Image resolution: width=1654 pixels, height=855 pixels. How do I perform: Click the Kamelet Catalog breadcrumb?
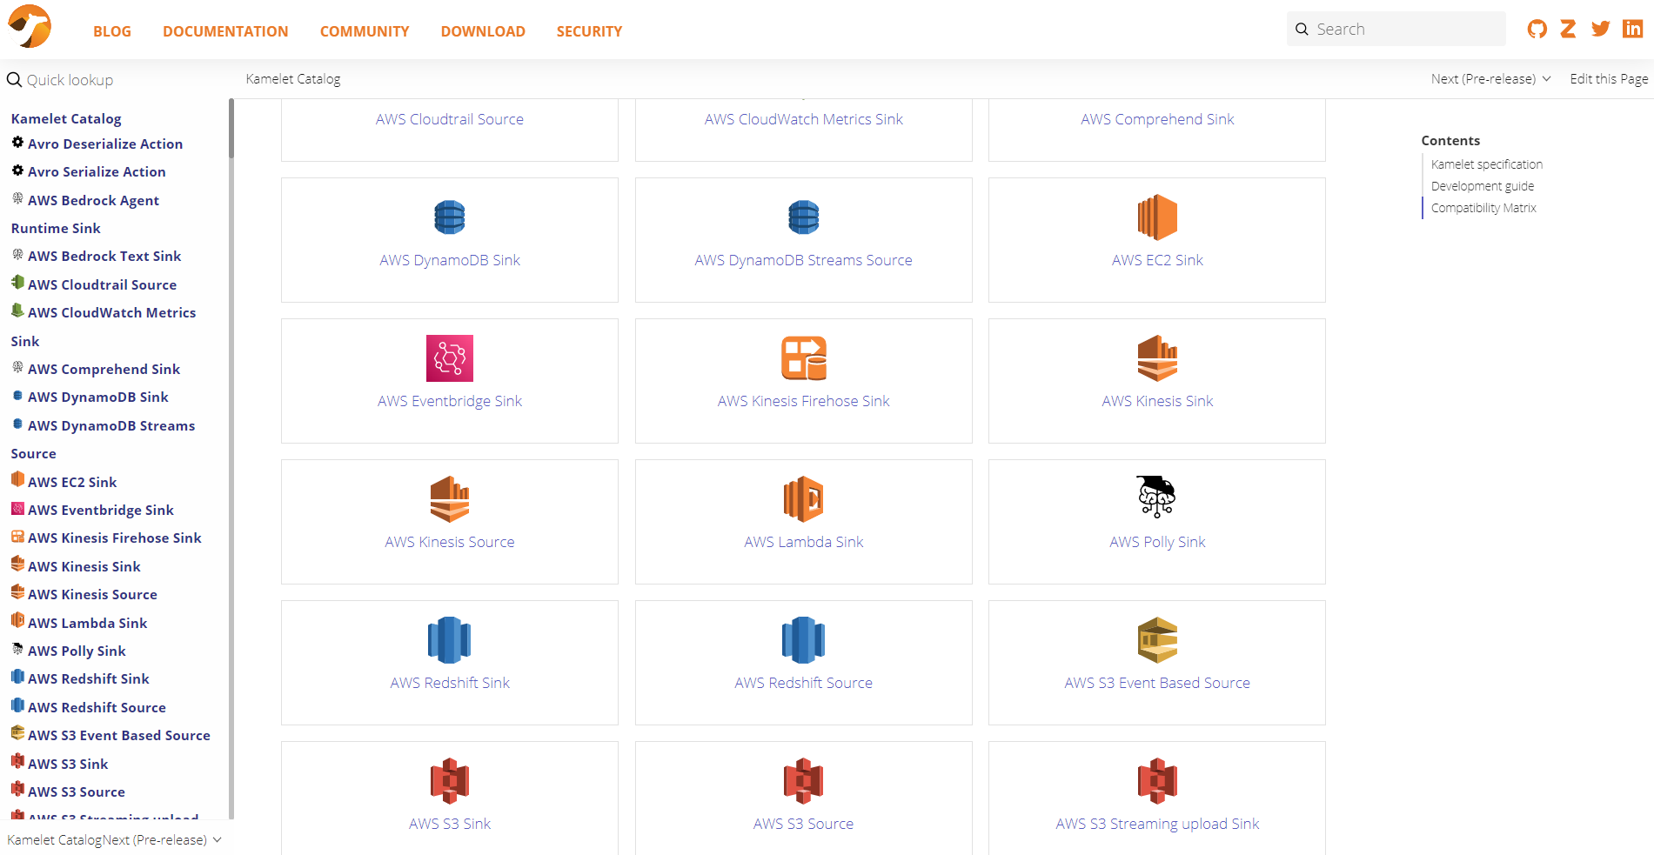[293, 79]
